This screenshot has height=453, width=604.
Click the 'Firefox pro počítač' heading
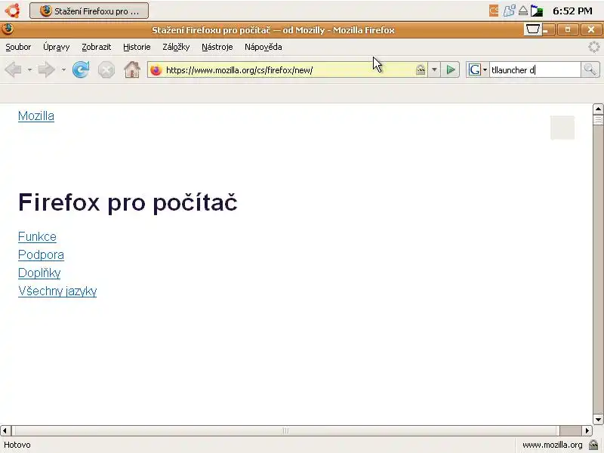coord(128,202)
